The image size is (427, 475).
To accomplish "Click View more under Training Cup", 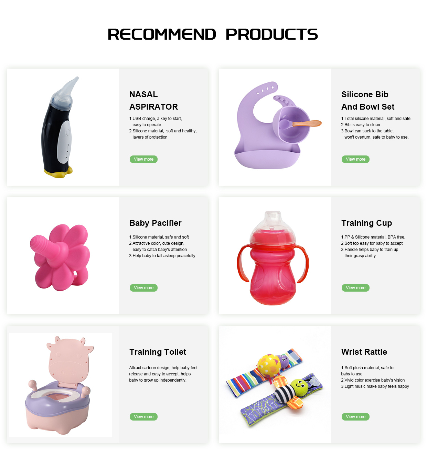I will click(355, 288).
